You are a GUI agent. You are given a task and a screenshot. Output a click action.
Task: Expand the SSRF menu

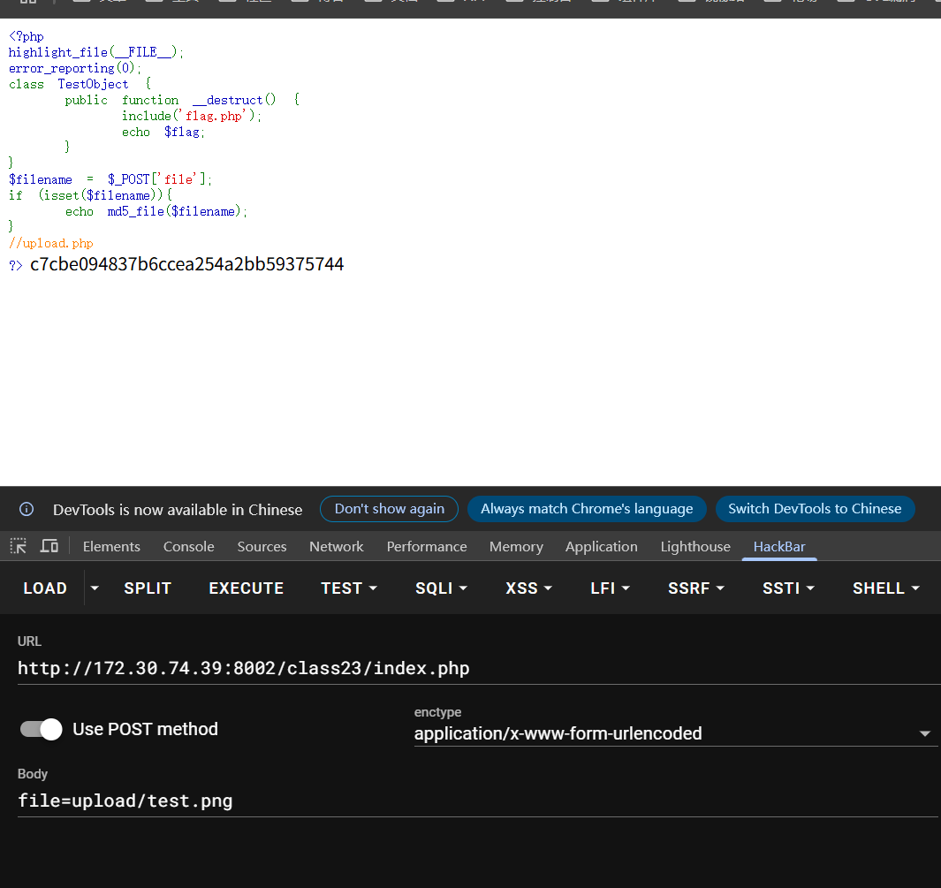(696, 588)
